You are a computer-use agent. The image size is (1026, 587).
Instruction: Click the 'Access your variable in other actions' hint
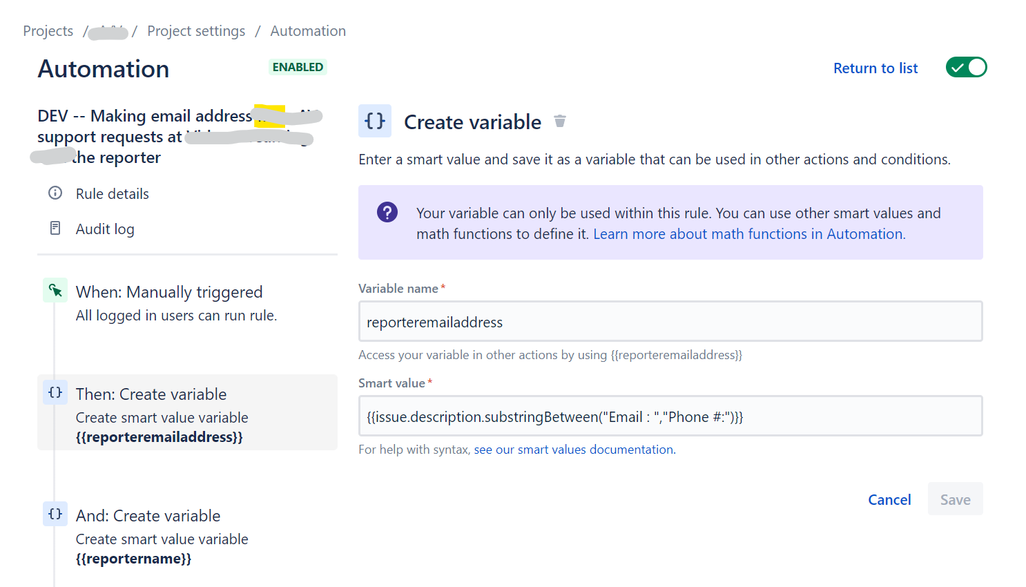550,355
